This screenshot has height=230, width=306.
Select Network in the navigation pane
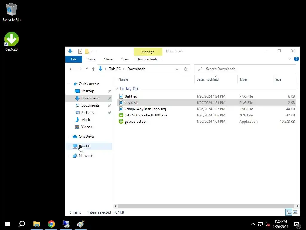[x=86, y=156]
